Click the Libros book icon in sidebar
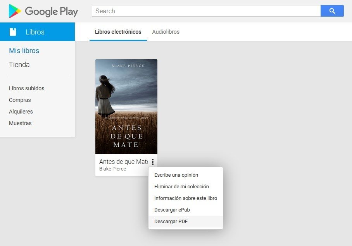Screen dimensions: 352x246 (13, 32)
